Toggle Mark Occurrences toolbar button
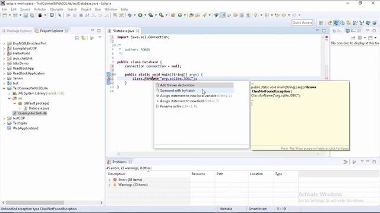 click(x=223, y=15)
